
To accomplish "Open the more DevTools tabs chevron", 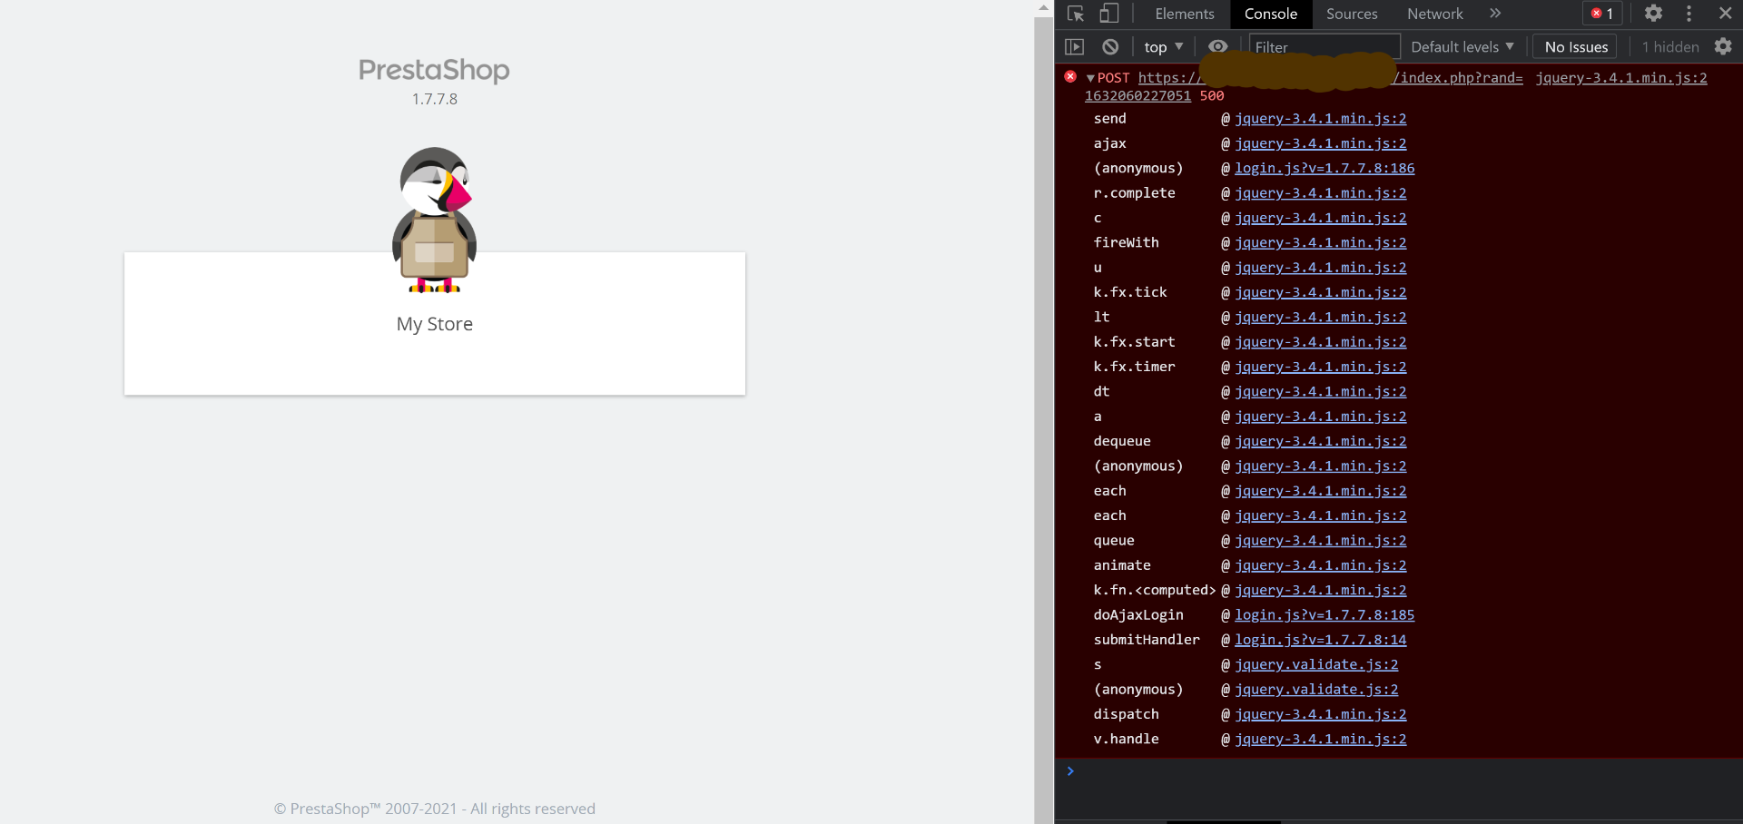I will click(x=1495, y=14).
